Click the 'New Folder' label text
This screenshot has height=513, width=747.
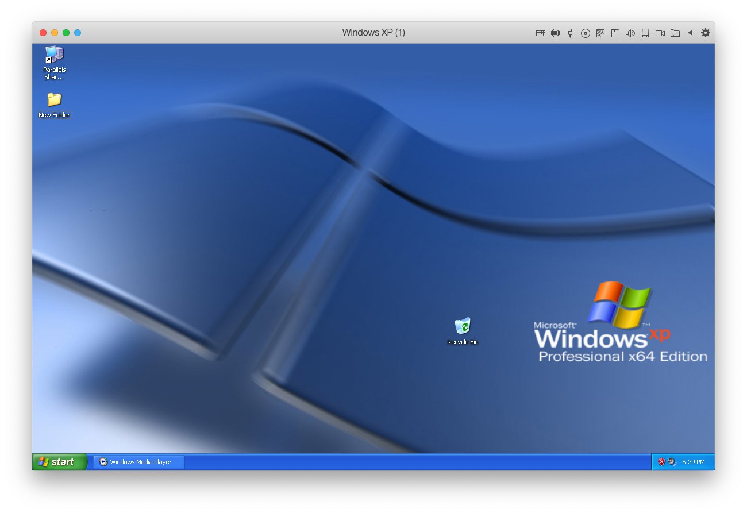click(x=54, y=115)
